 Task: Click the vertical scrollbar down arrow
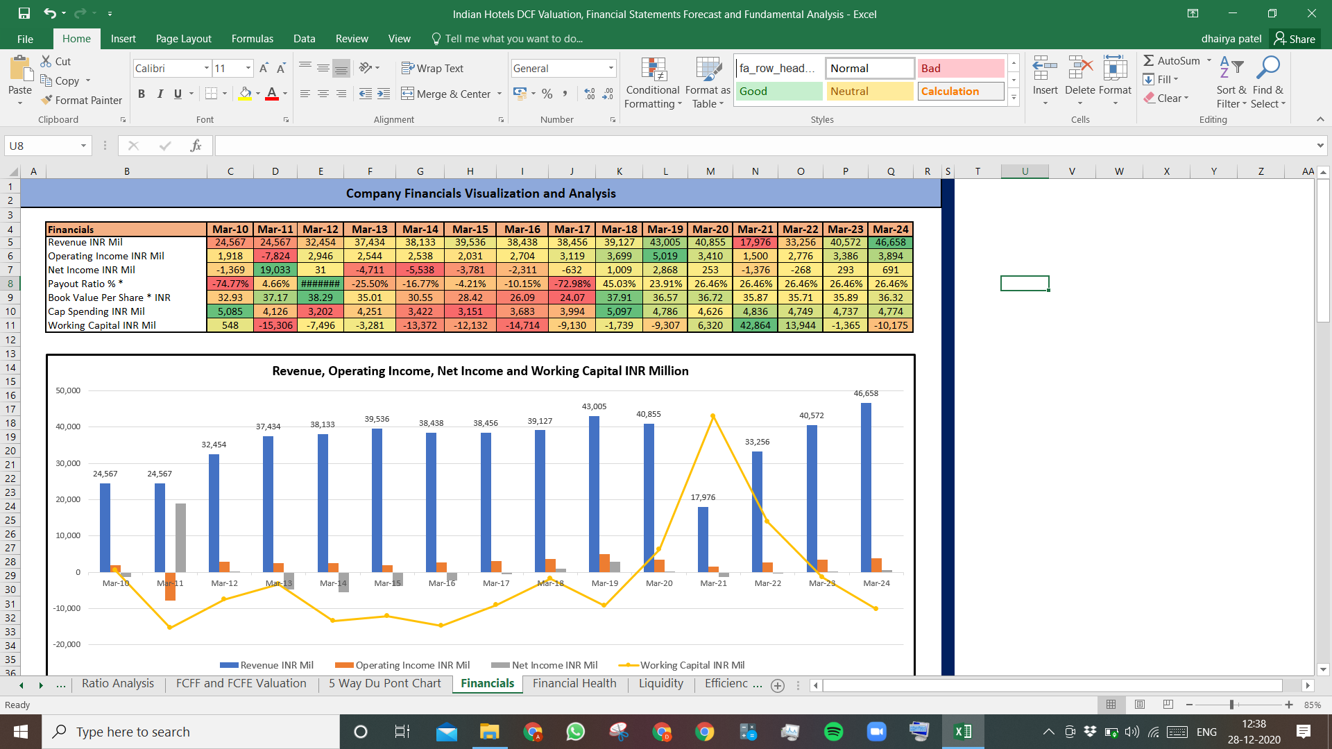(x=1323, y=669)
